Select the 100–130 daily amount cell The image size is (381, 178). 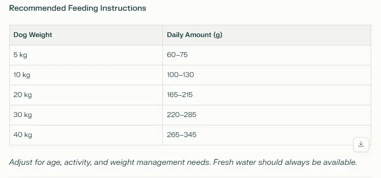(x=267, y=75)
